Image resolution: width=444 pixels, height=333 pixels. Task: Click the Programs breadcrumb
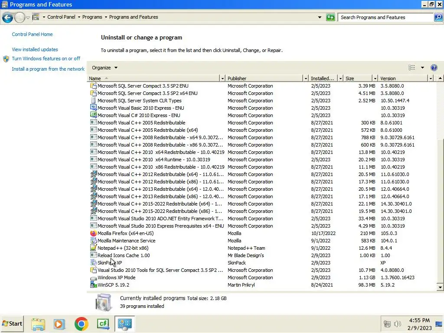click(92, 17)
